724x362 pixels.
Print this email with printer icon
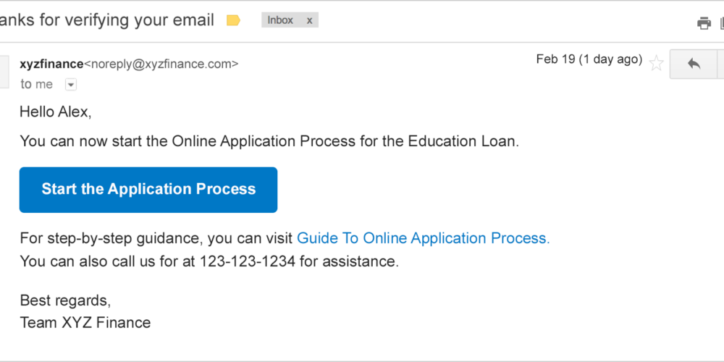704,22
